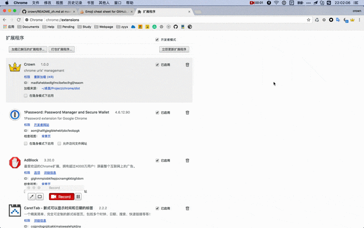Open the Crown extension toolbar icon
The height and width of the screenshot is (228, 364).
tap(352, 20)
